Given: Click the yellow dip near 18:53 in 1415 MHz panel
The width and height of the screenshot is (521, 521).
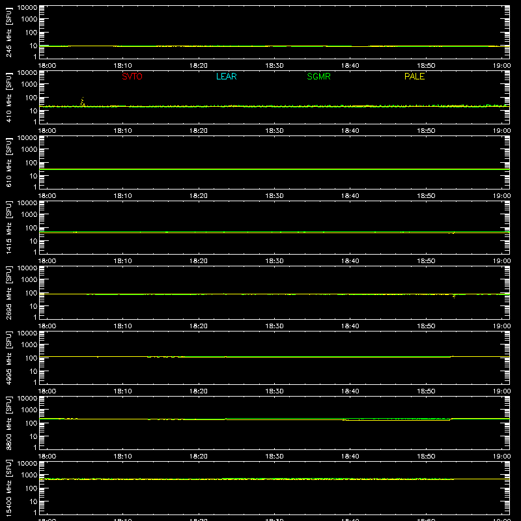Looking at the screenshot, I should coord(451,233).
